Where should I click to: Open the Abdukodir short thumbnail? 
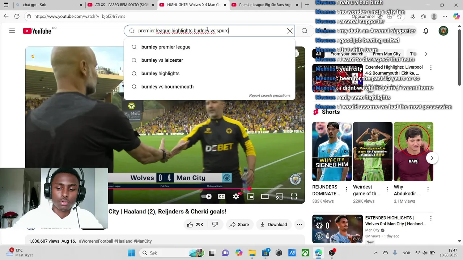413,152
